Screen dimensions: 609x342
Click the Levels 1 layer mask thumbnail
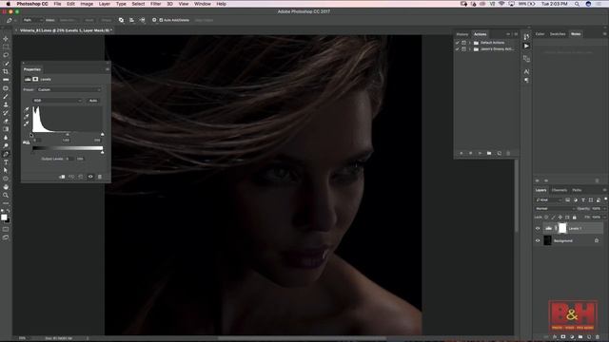coord(562,228)
